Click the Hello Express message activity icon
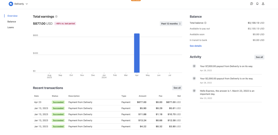The height and width of the screenshot is (135, 278). pyautogui.click(x=194, y=90)
